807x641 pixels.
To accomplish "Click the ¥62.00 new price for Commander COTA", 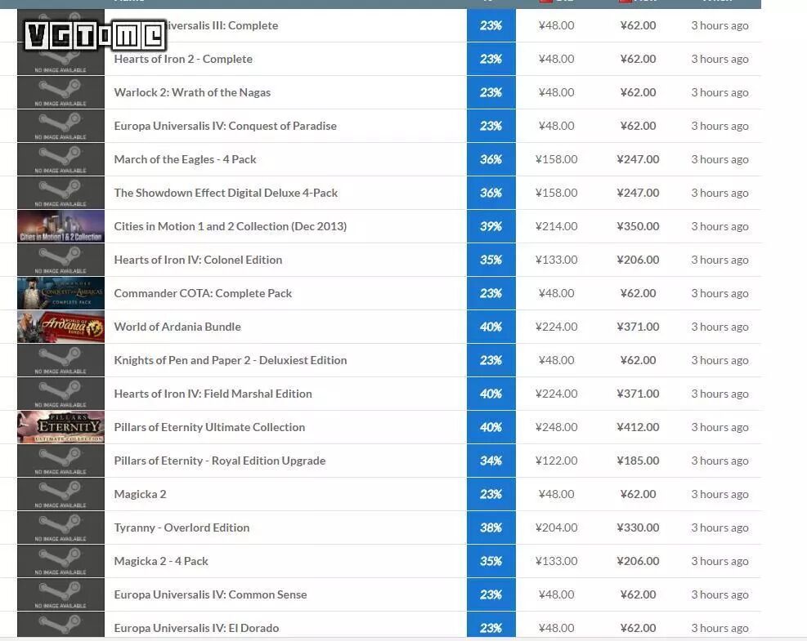I will coord(639,293).
